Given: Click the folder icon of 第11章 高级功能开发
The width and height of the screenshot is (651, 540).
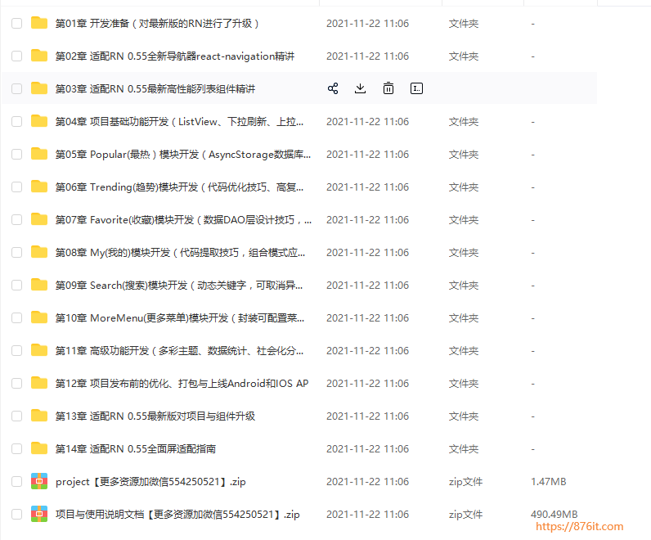Looking at the screenshot, I should click(x=39, y=350).
